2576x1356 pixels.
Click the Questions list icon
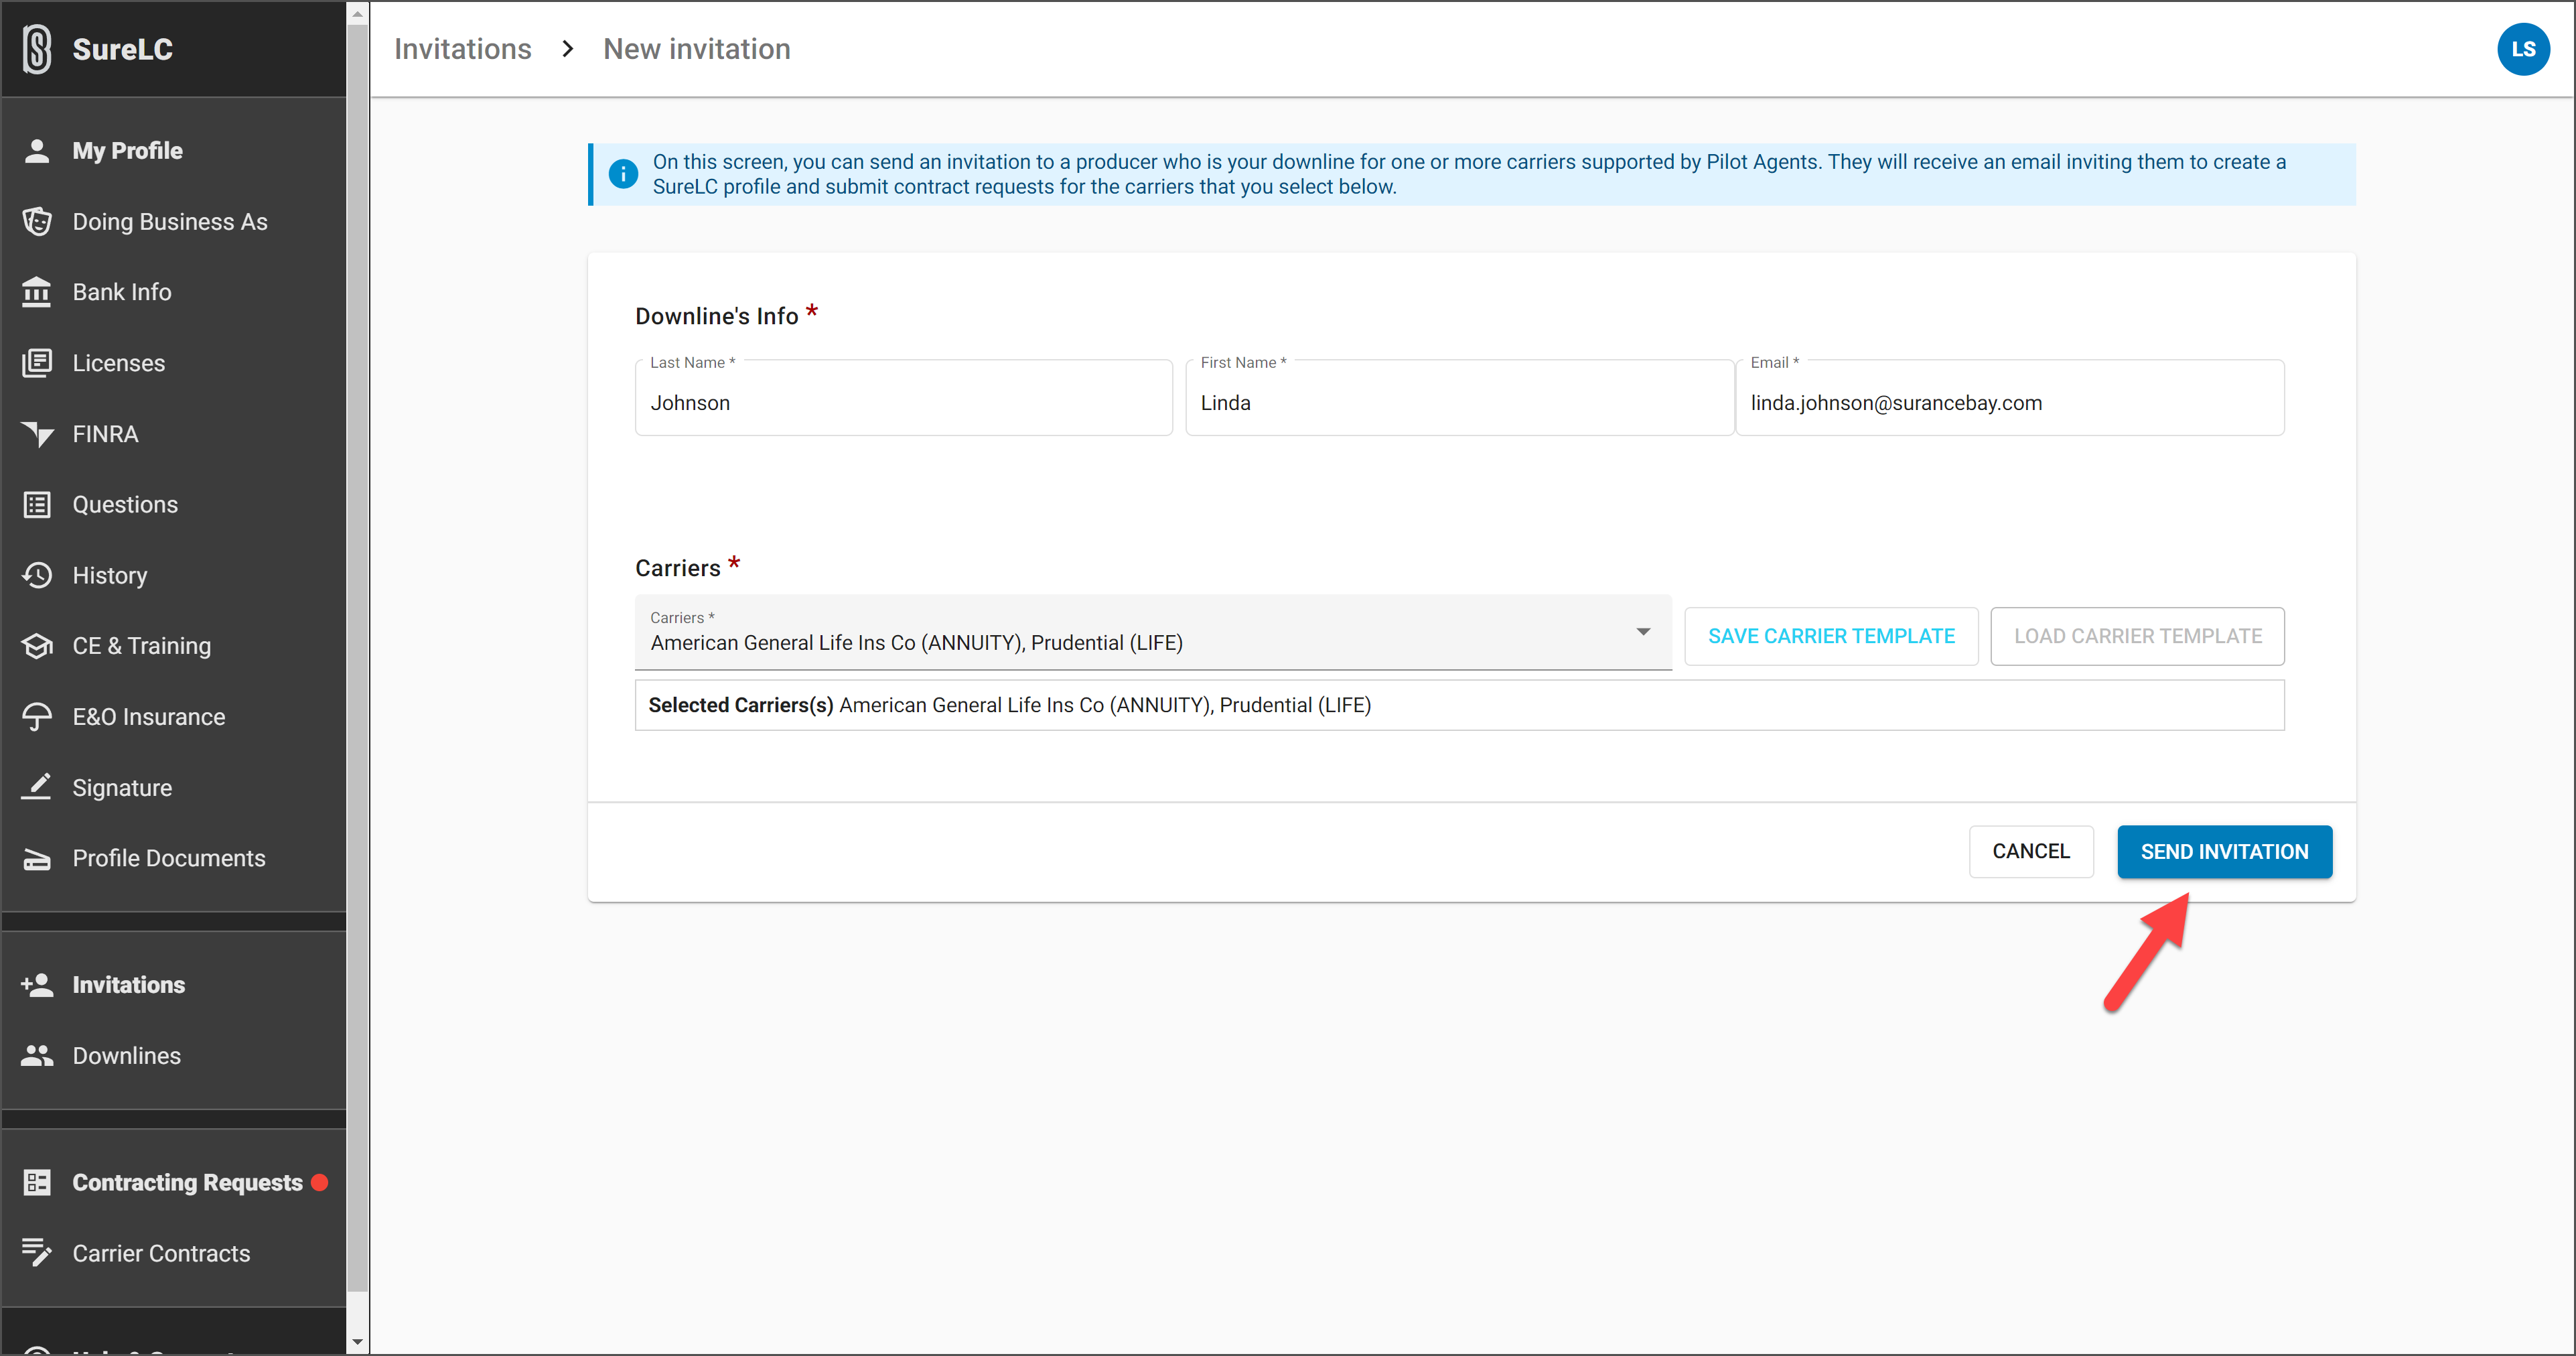[37, 504]
